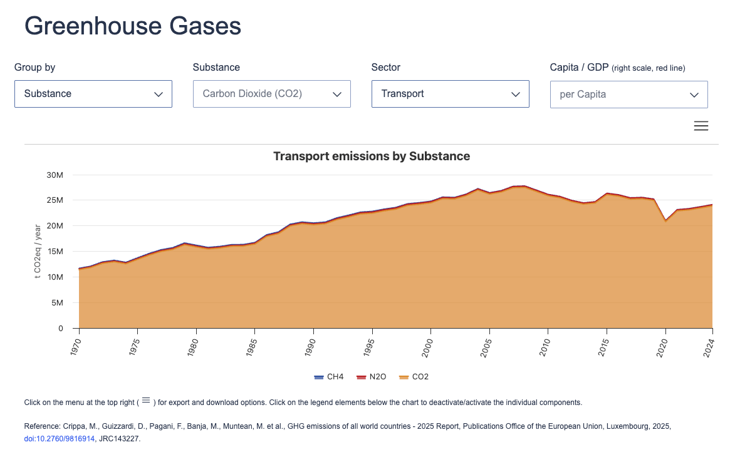The image size is (730, 467).
Task: Toggle N2O series via legend label
Action: [x=378, y=377]
